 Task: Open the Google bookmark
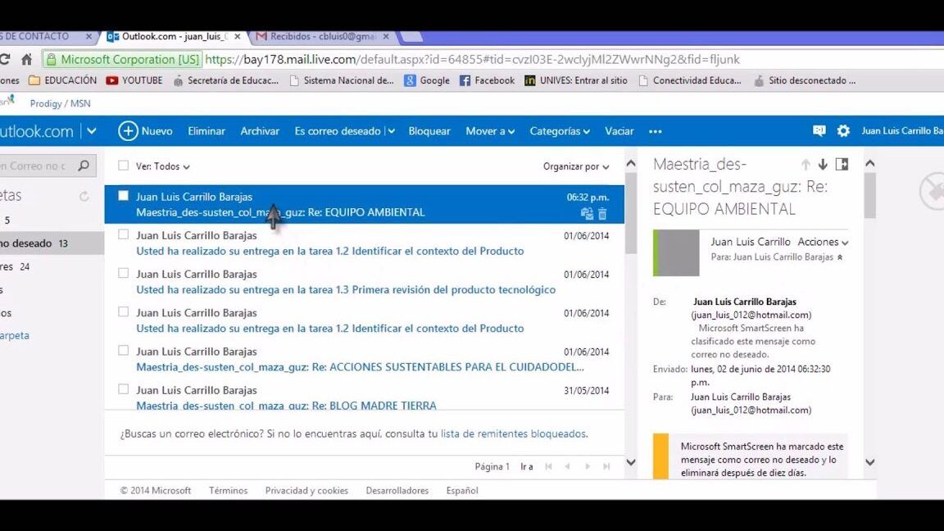click(427, 80)
